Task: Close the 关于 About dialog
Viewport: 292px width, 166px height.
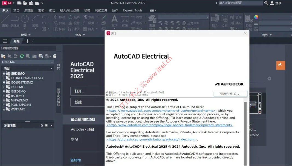Action: pos(245,33)
